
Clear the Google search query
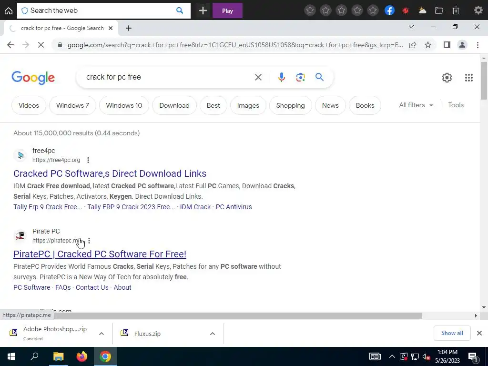pyautogui.click(x=258, y=77)
